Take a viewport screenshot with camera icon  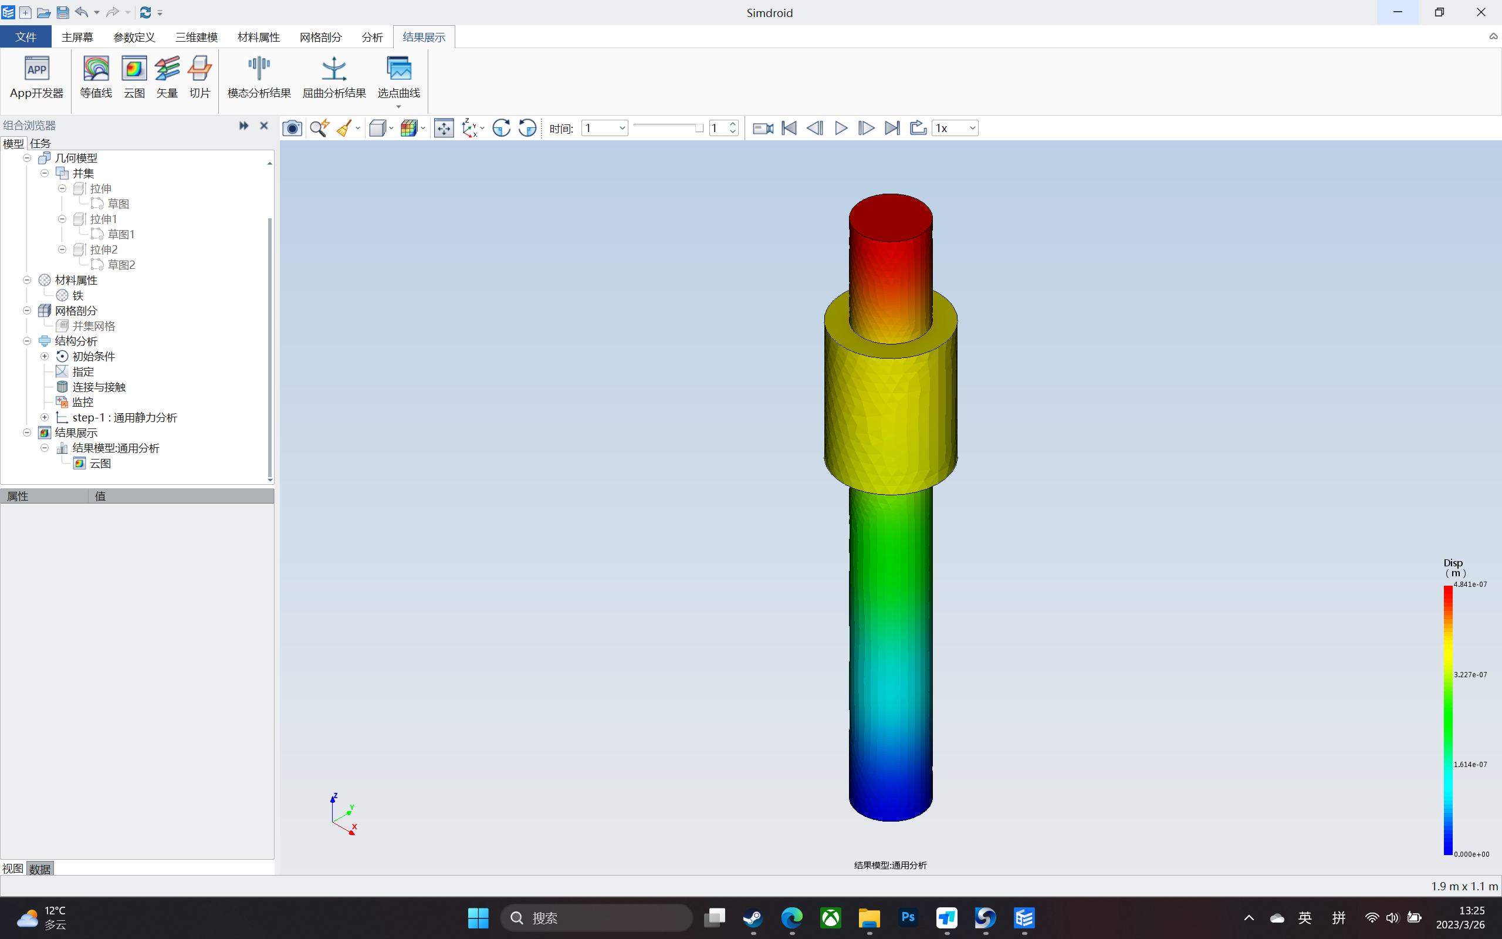(292, 129)
